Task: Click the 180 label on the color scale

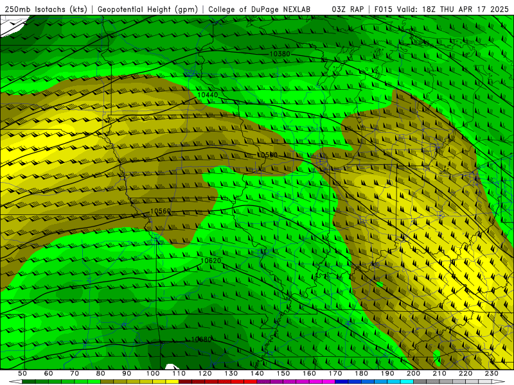Action: coord(361,373)
